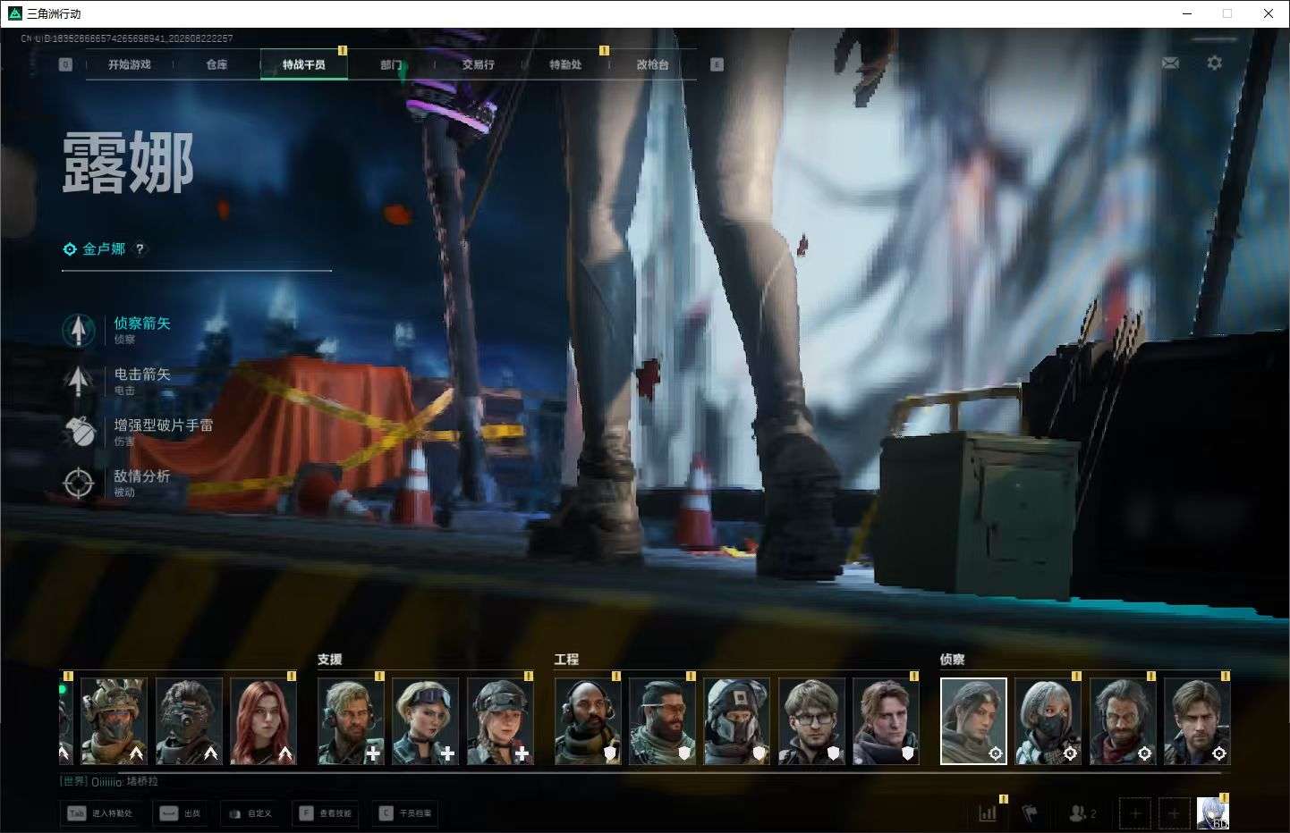Click the 金卢娜 question mark help icon
The width and height of the screenshot is (1290, 833).
(140, 249)
